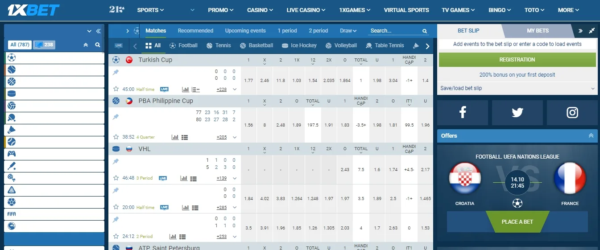Open the FIFA category in the sidebar

point(12,214)
